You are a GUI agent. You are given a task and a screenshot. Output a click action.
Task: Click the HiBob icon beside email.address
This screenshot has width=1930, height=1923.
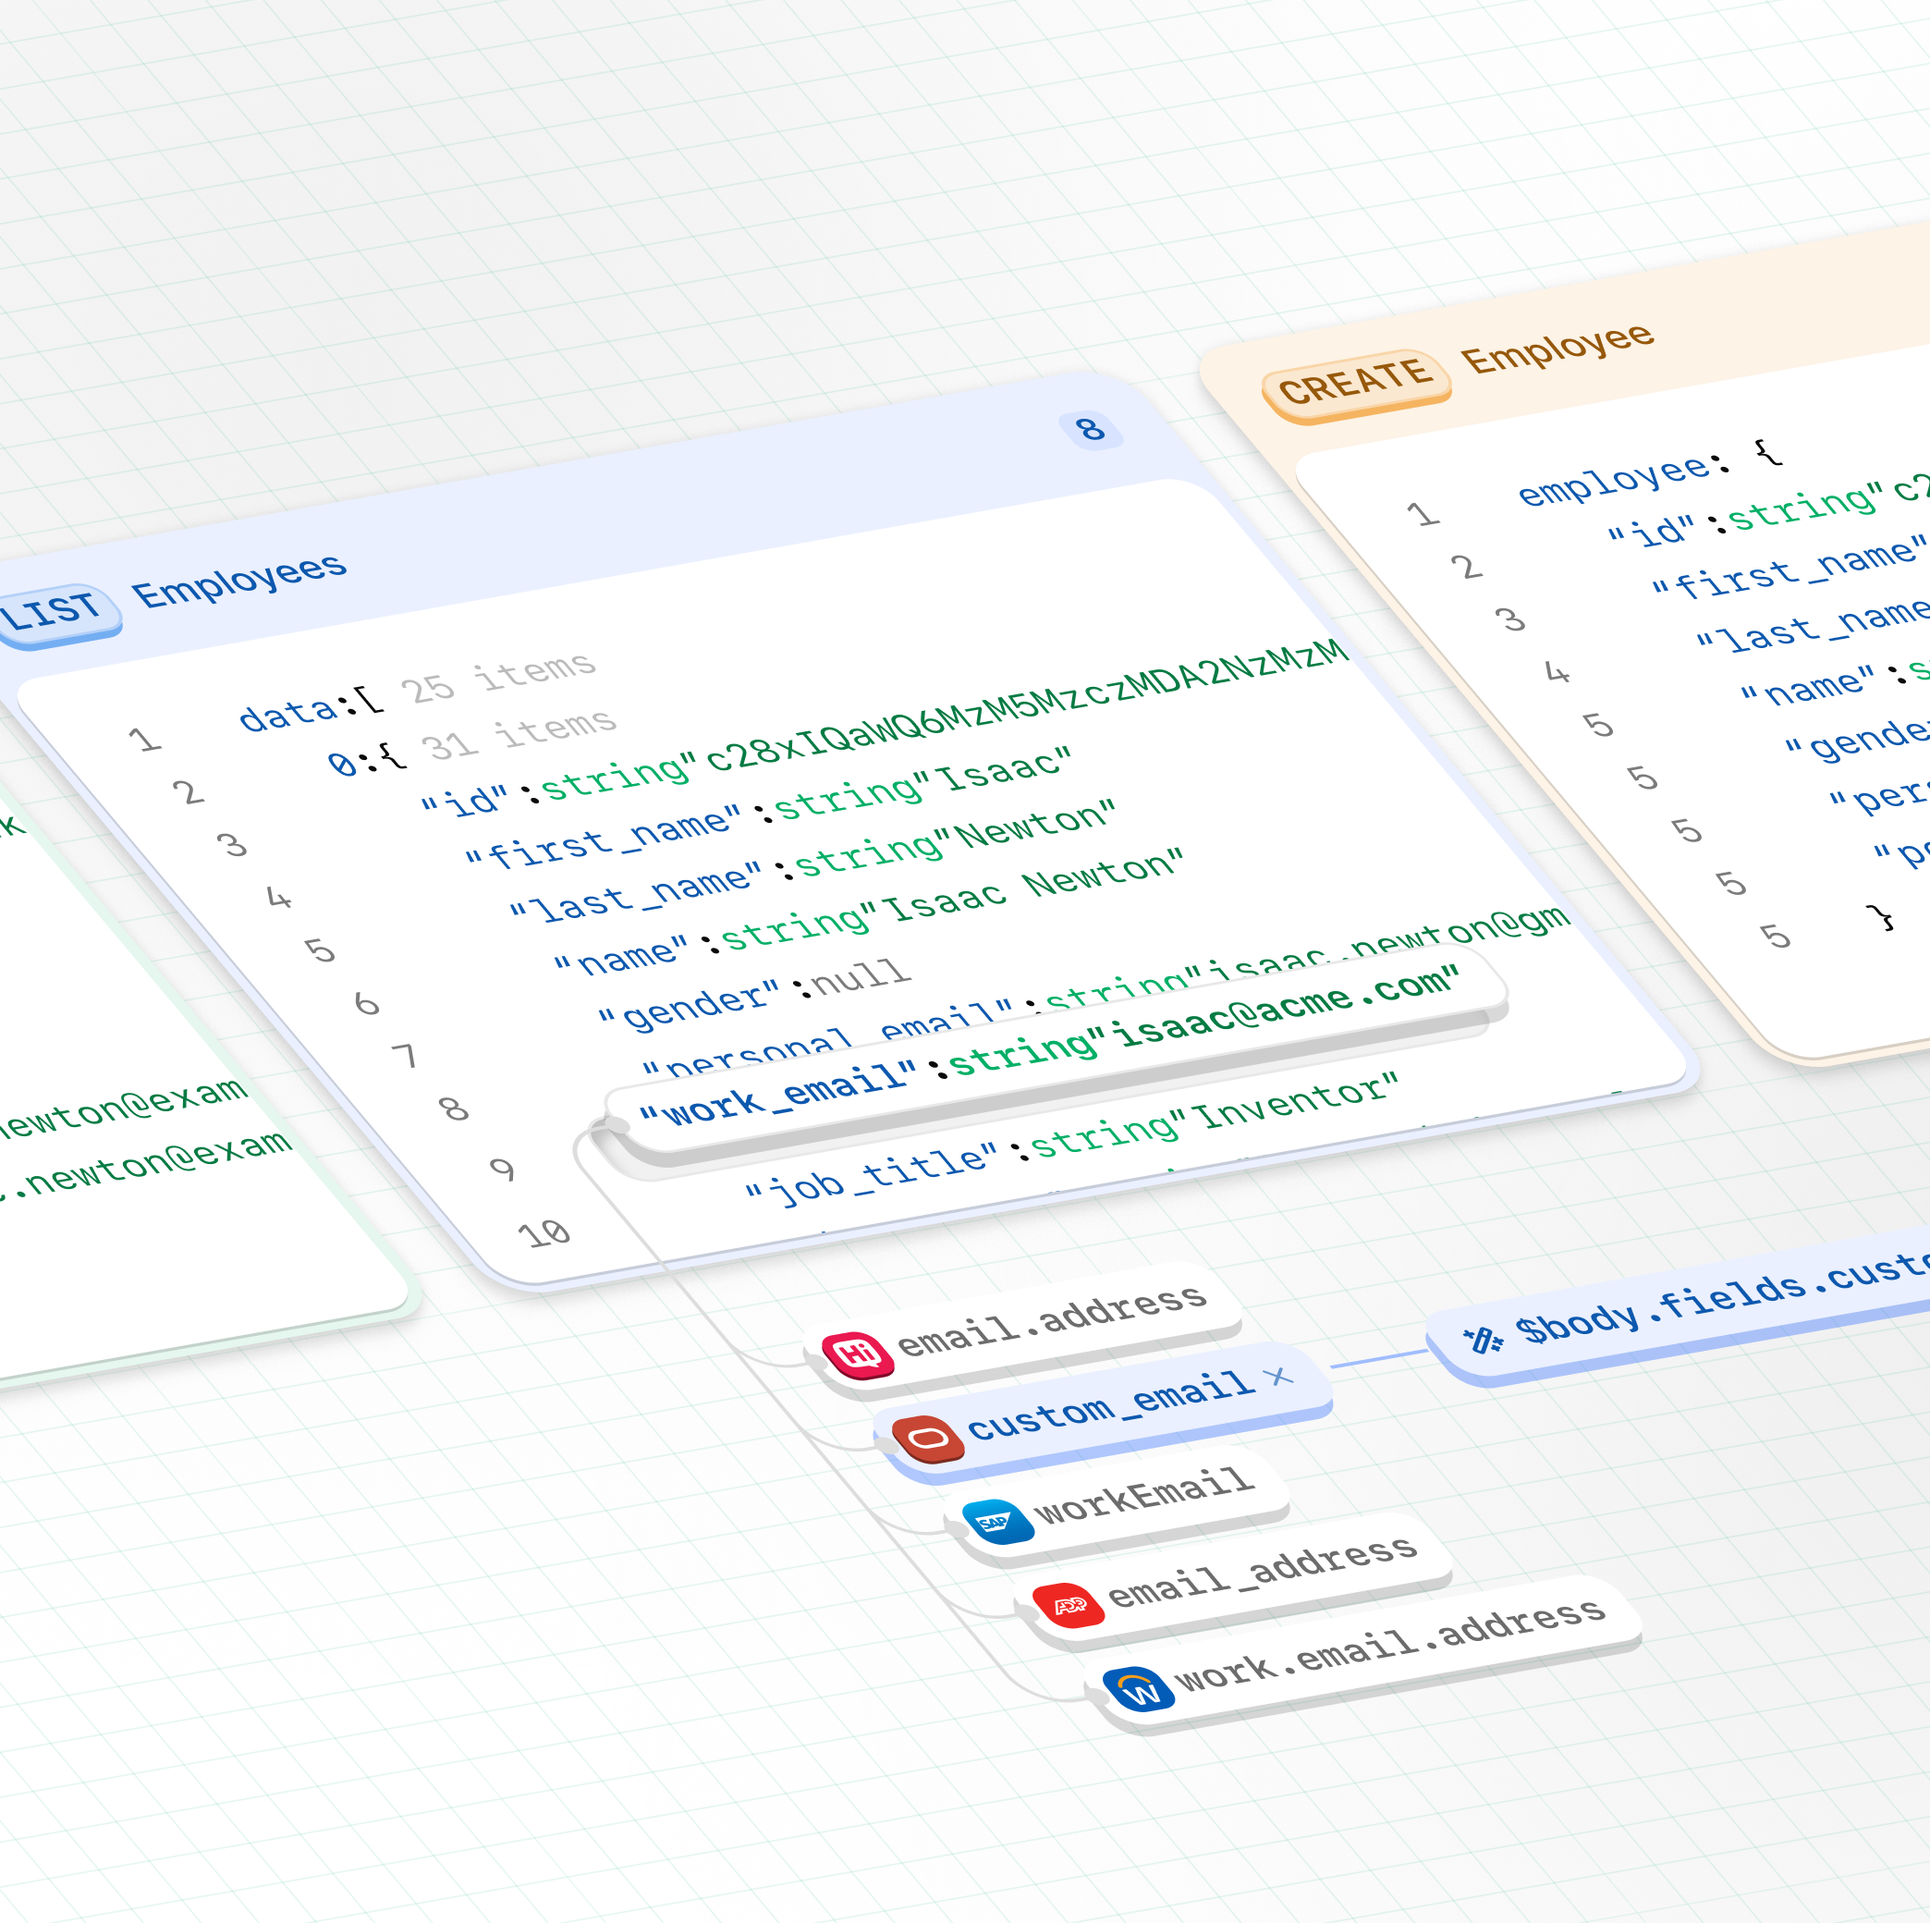(857, 1354)
